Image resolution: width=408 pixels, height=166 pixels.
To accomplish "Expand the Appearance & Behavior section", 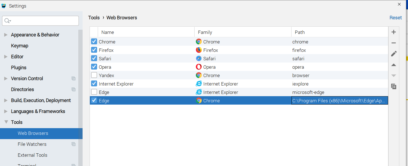I will [x=6, y=35].
